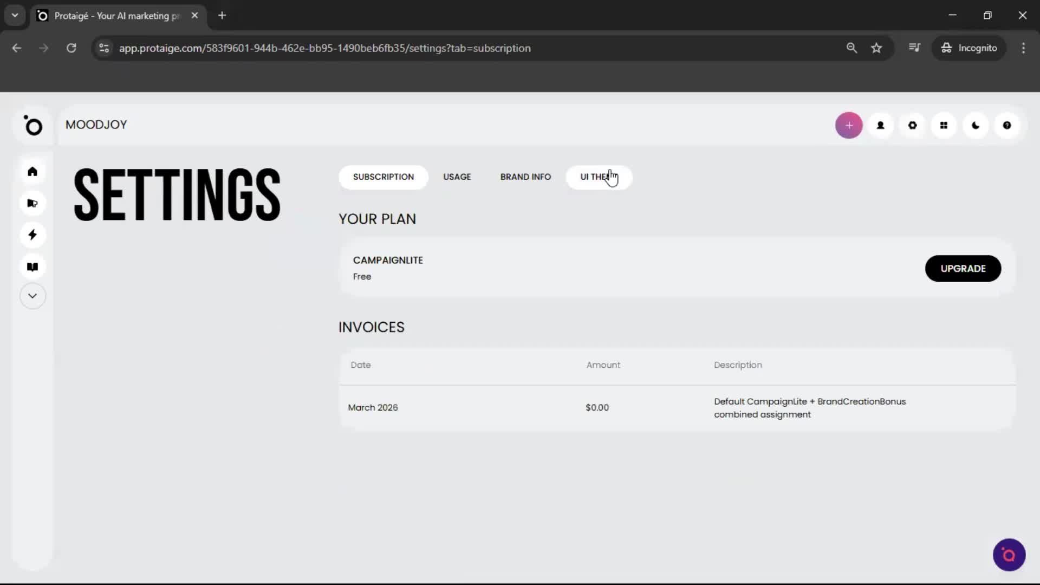Image resolution: width=1040 pixels, height=585 pixels.
Task: Open the user profile icon
Action: tap(881, 125)
